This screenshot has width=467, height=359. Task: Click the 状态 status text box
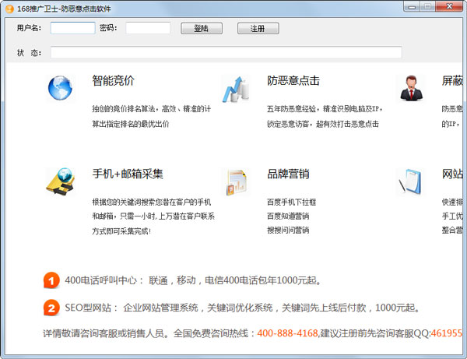pos(226,52)
